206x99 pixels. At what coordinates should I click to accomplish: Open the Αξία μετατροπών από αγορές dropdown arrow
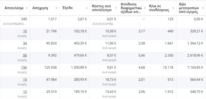[203, 8]
